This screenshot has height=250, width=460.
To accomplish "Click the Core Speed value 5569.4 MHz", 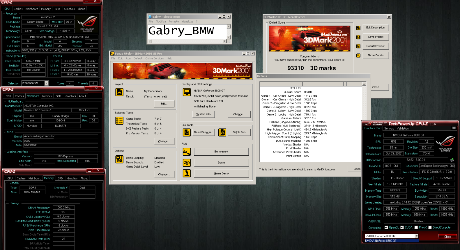I will [x=33, y=61].
